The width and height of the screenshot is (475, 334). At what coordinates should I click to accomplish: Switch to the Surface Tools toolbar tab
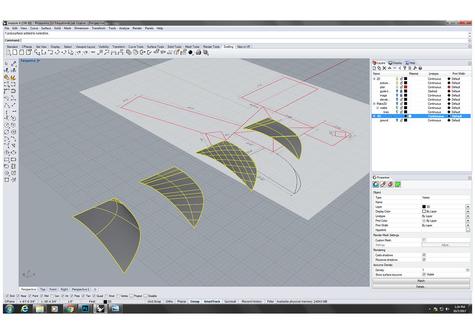155,47
